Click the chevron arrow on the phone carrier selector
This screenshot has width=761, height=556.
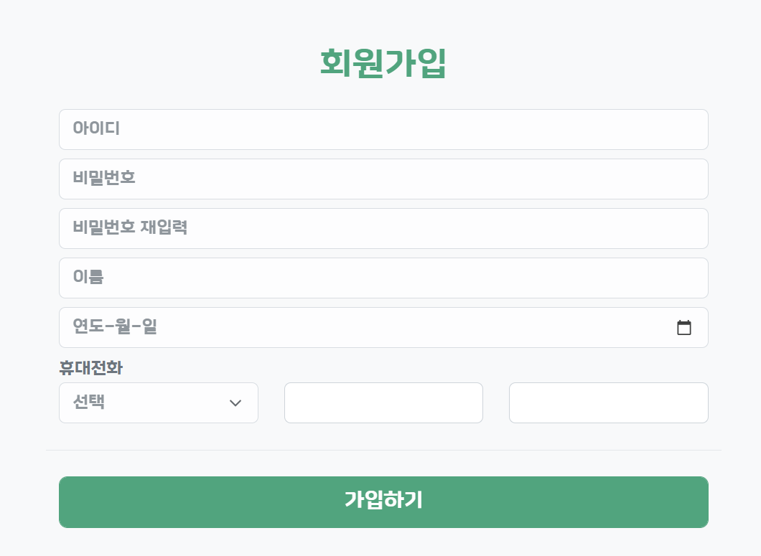point(235,402)
